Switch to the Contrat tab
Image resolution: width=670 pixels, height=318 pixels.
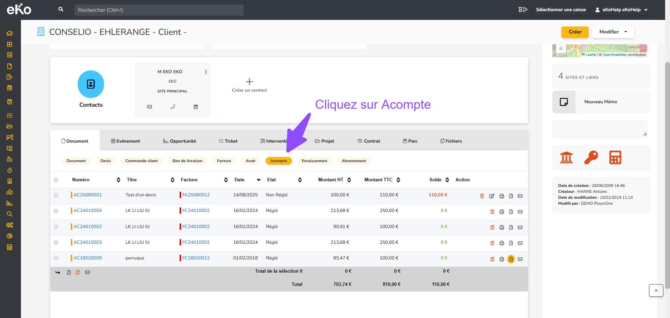click(x=368, y=141)
